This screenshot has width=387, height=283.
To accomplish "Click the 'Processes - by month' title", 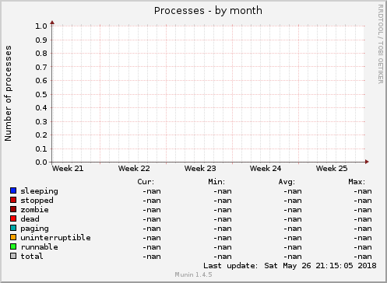I will tap(208, 11).
